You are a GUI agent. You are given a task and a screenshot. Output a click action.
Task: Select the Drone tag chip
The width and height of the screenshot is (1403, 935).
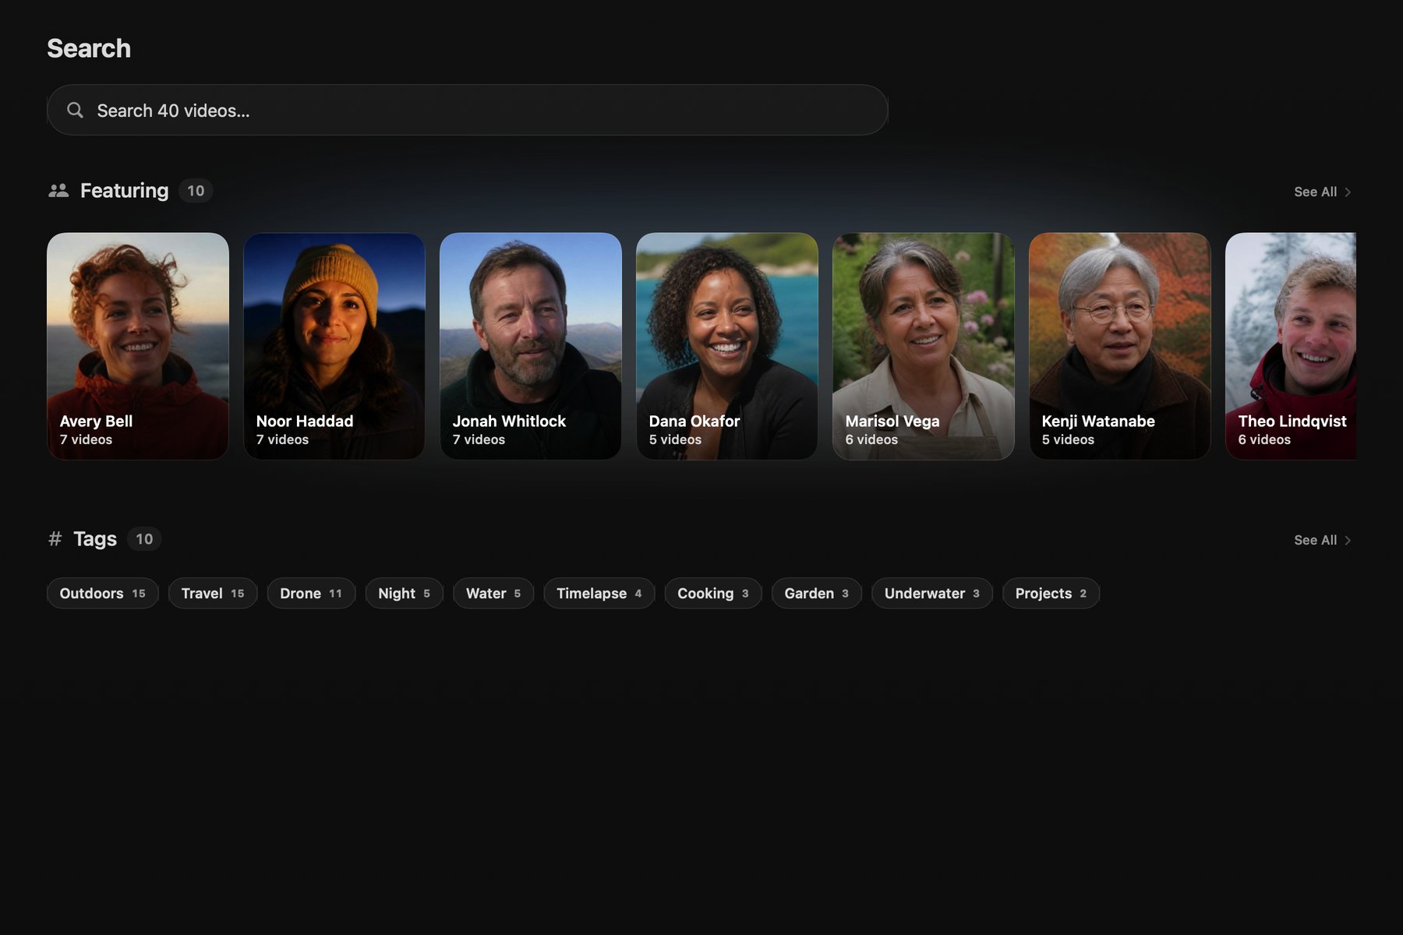[311, 593]
